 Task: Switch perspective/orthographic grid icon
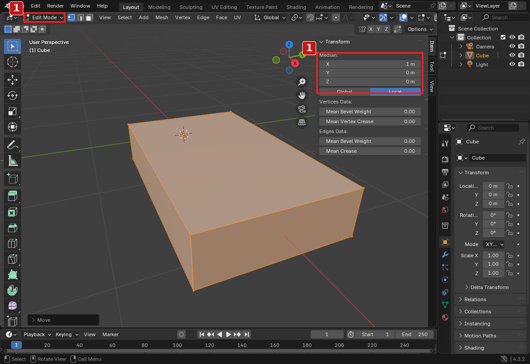click(x=302, y=122)
